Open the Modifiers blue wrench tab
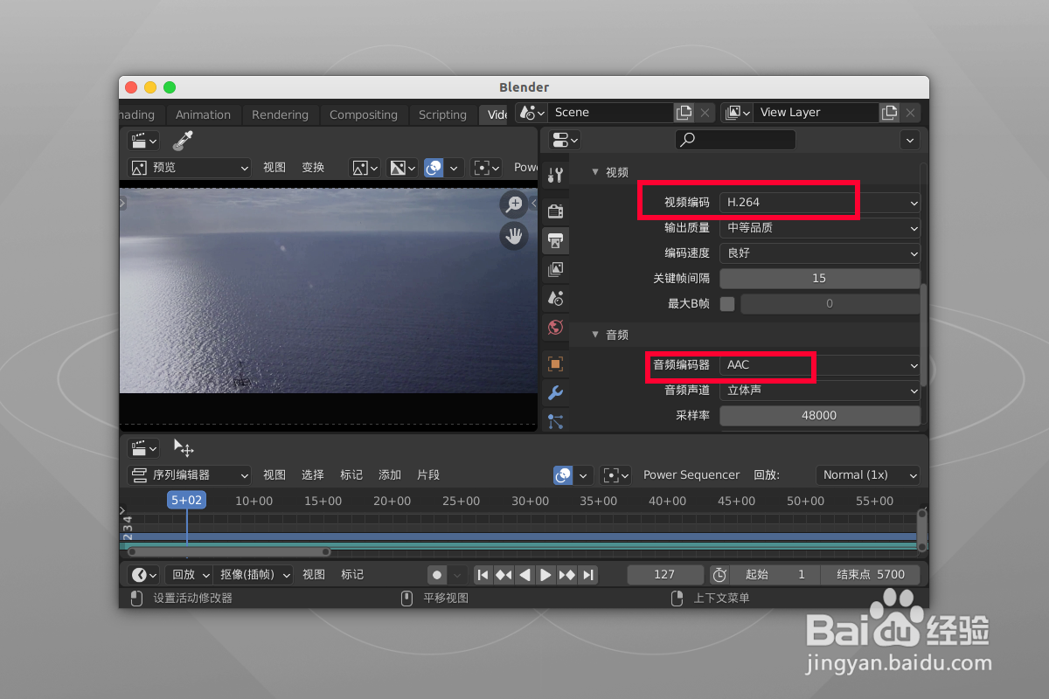Screen dimensions: 1049x699 [555, 392]
